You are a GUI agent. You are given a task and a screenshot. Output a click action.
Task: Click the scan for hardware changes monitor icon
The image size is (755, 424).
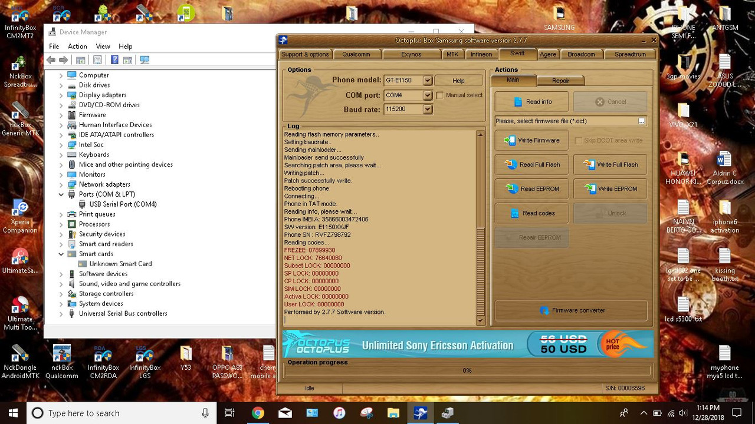click(x=145, y=60)
